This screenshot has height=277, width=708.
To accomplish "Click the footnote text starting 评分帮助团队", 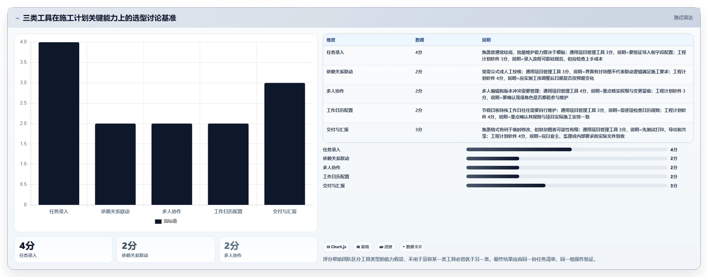I will point(460,260).
